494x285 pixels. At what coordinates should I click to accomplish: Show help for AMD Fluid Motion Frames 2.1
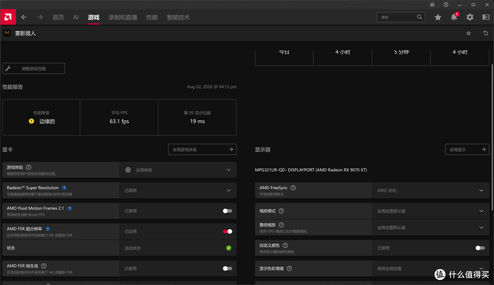pyautogui.click(x=70, y=208)
